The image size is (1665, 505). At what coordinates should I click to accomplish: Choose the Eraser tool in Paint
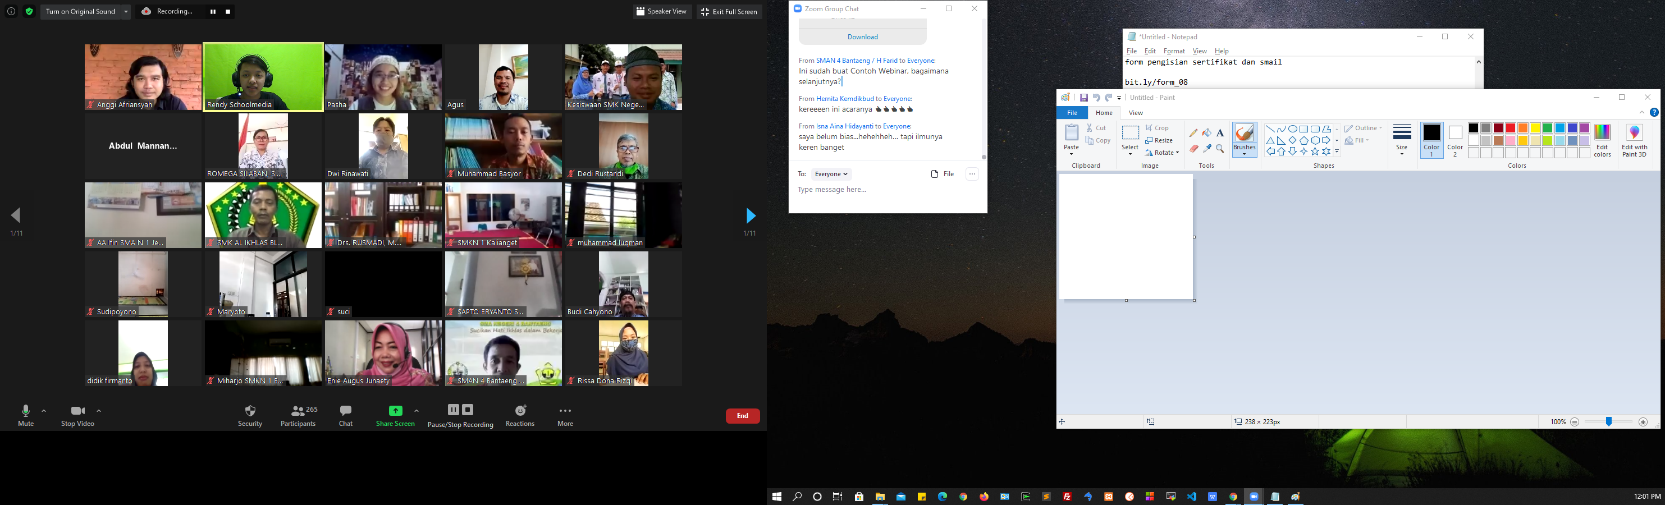1193,149
